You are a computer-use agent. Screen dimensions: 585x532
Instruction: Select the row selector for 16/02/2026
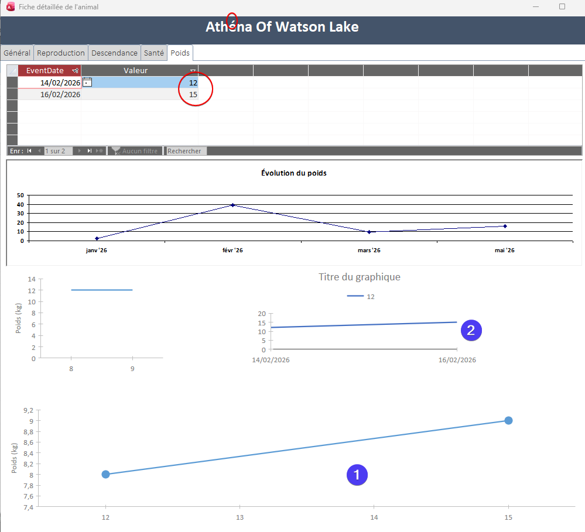12,94
